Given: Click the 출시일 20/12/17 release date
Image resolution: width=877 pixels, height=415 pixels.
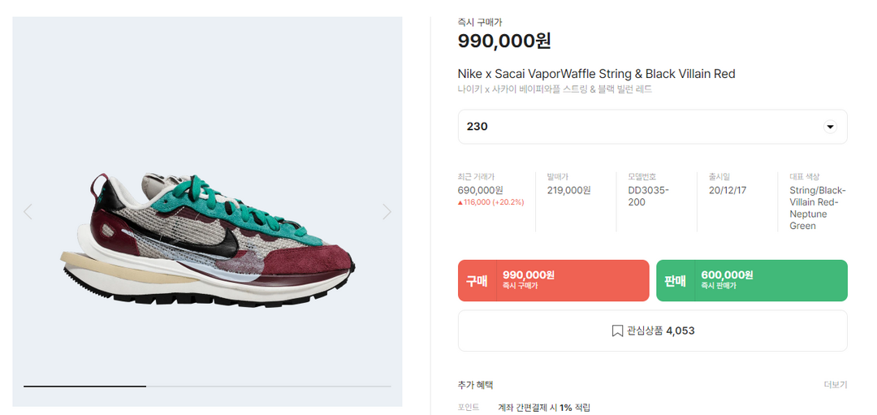Looking at the screenshot, I should point(728,190).
